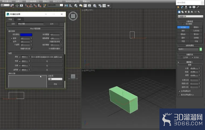Select the Lights category icon

coord(186,12)
